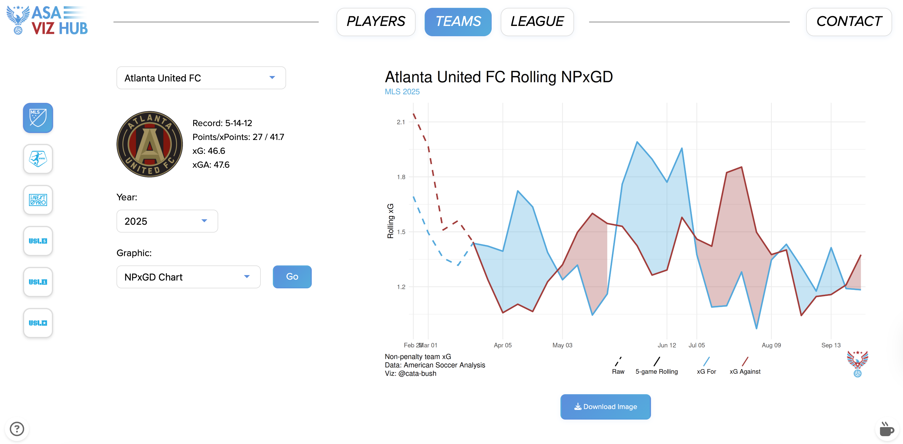Click the Download Image button

coord(605,407)
